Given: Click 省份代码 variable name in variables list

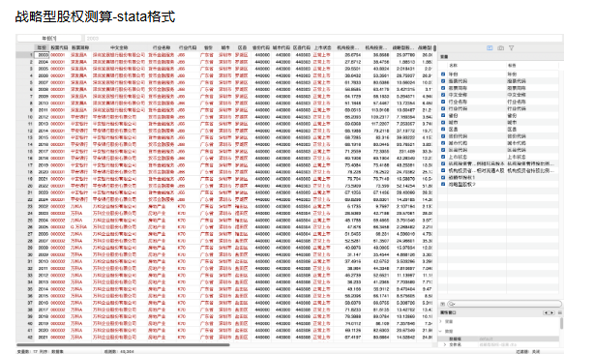Looking at the screenshot, I should point(458,136).
